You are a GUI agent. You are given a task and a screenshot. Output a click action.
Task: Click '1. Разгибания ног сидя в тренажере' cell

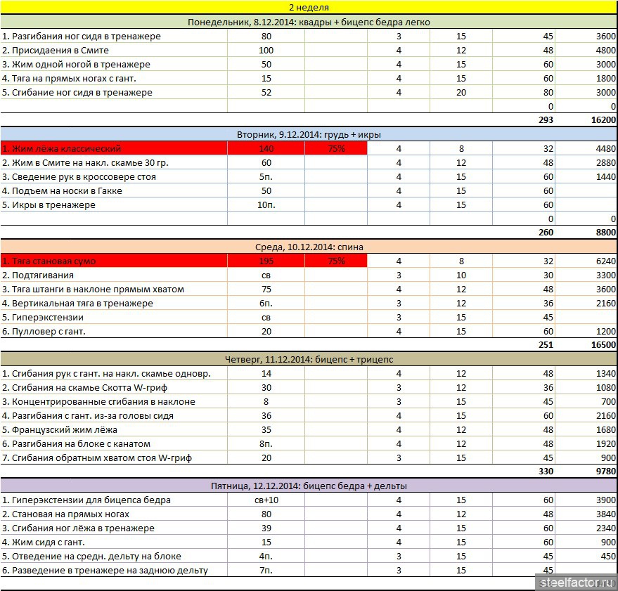click(114, 37)
